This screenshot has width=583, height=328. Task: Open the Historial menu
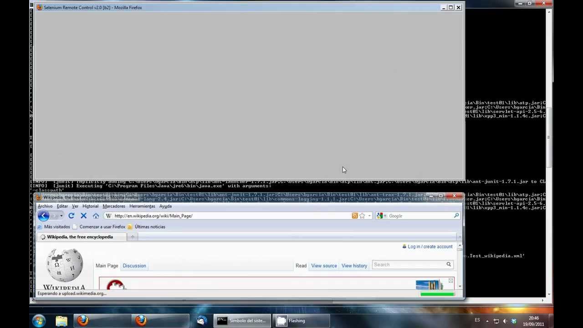click(90, 206)
